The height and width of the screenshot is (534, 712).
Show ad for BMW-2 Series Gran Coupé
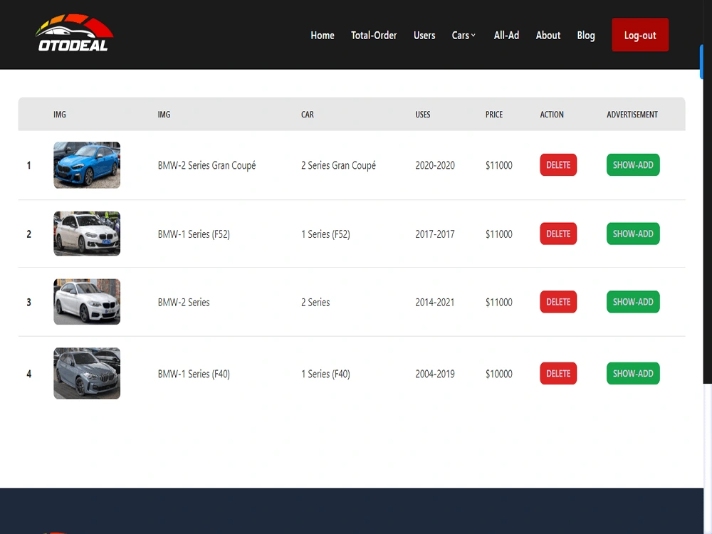click(x=633, y=165)
